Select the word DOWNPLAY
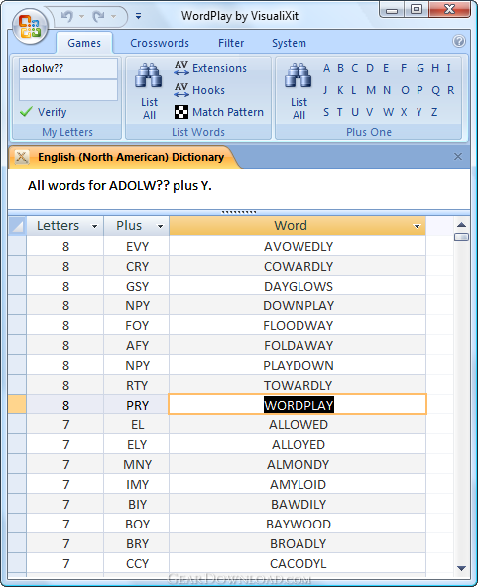478x587 pixels. point(299,305)
